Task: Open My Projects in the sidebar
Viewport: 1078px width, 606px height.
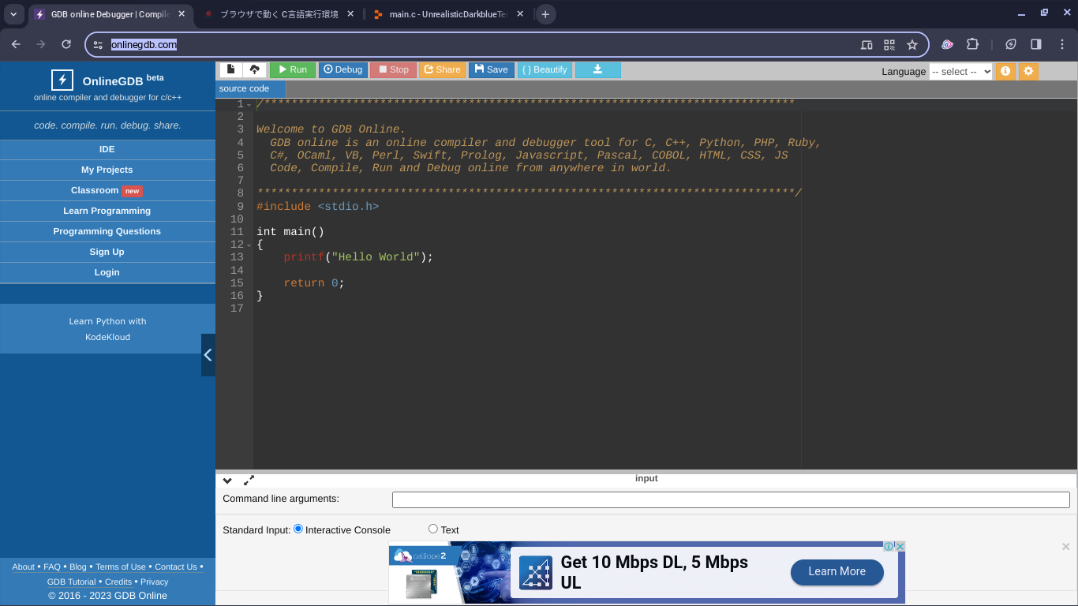Action: click(107, 170)
